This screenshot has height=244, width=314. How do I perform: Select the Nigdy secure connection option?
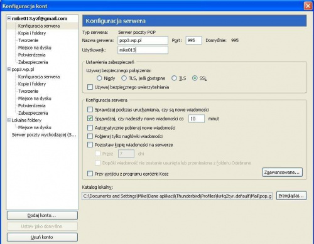coord(99,78)
